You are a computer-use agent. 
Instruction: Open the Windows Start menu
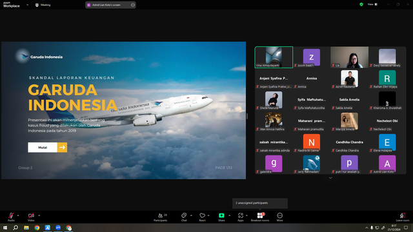[5, 227]
